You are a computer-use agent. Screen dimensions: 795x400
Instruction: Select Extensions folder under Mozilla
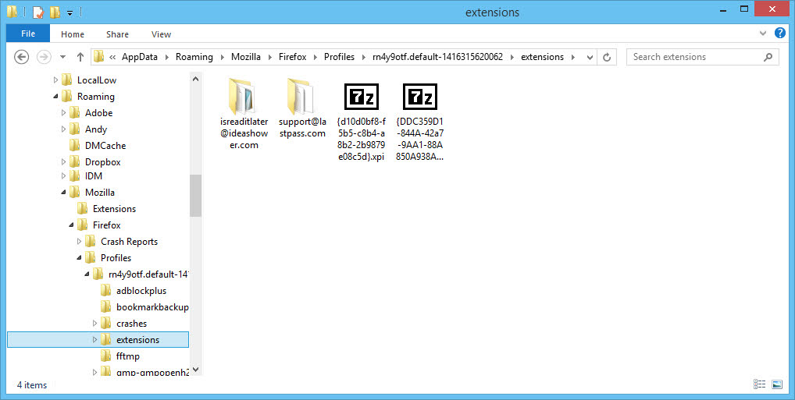point(114,209)
